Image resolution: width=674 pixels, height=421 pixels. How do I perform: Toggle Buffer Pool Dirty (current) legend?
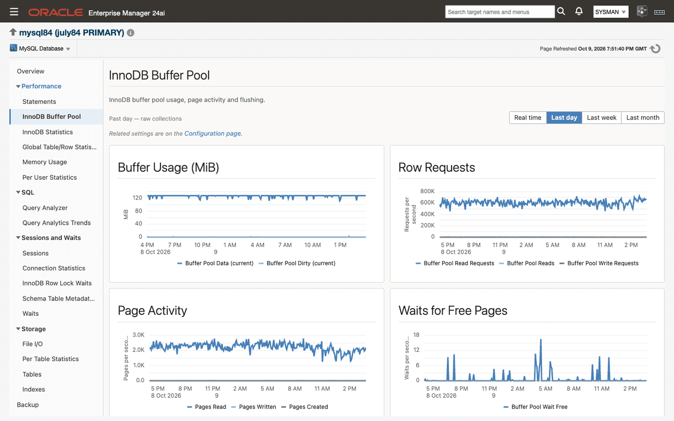coord(297,263)
